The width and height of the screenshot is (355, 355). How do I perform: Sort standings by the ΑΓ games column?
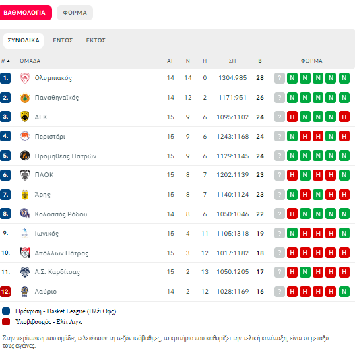tap(170, 61)
